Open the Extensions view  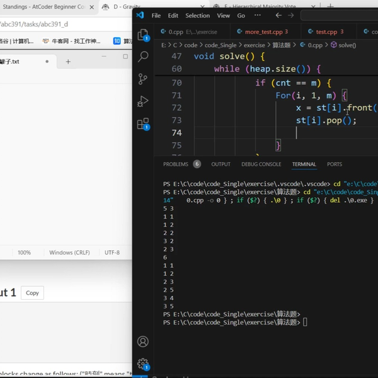pos(143,123)
